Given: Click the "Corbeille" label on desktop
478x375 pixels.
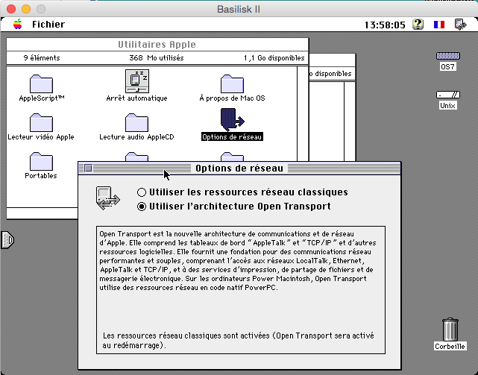Looking at the screenshot, I should click(450, 347).
